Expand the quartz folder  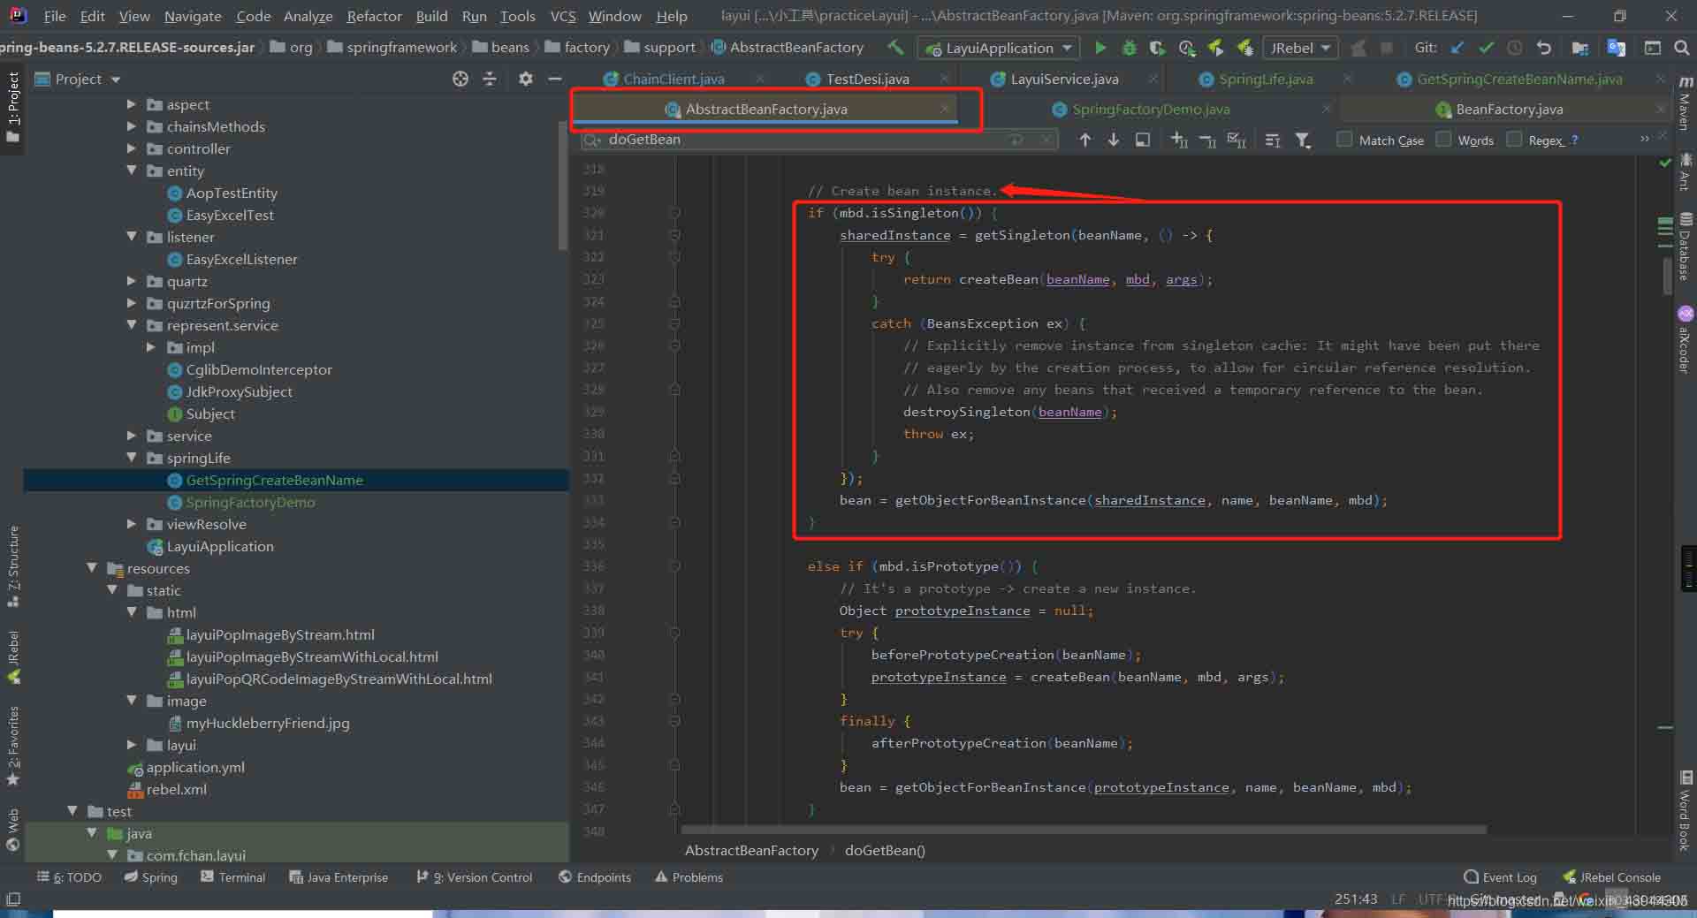132,281
